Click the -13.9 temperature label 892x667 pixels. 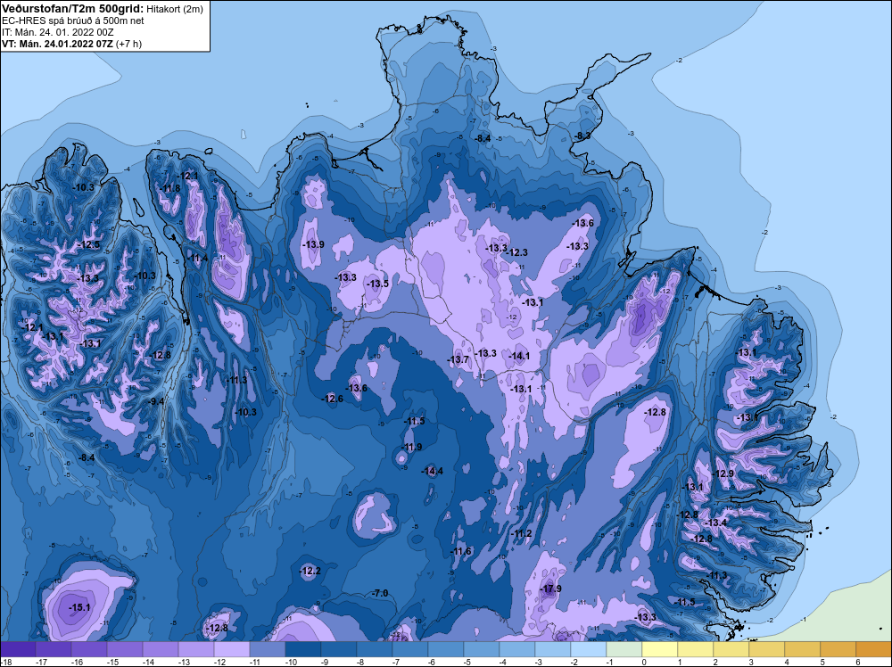click(313, 244)
